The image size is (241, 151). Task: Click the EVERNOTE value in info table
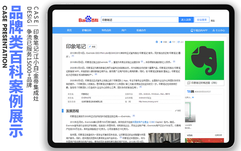[x=86, y=98]
